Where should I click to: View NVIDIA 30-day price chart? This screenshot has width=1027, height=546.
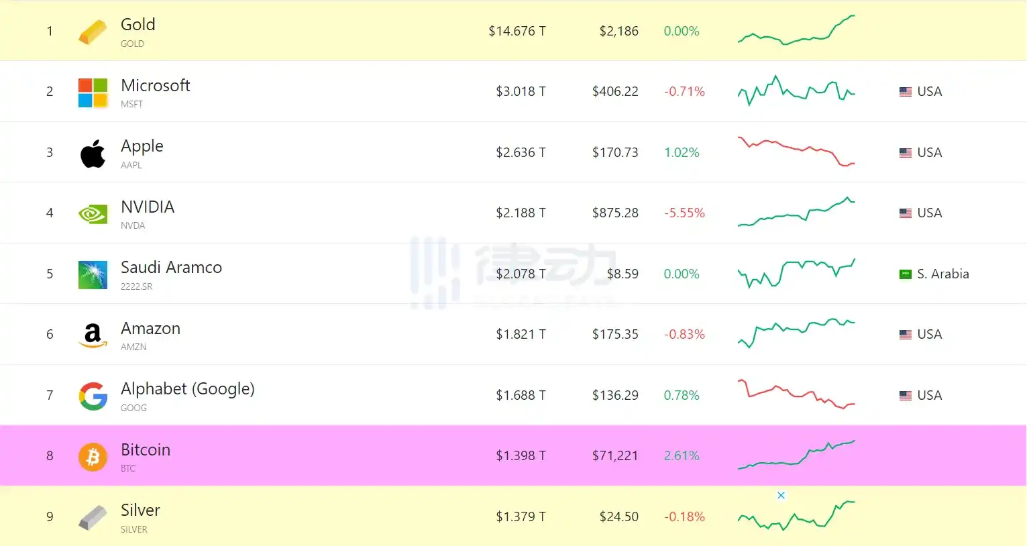click(796, 213)
